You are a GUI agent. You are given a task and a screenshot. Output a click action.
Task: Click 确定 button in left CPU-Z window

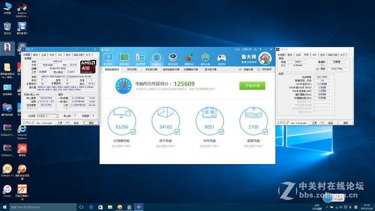[91, 123]
